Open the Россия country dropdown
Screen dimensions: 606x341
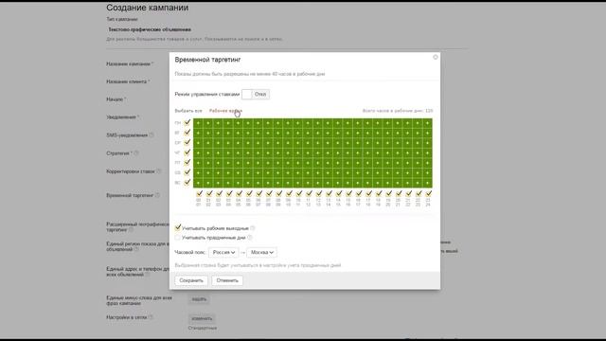tap(223, 253)
